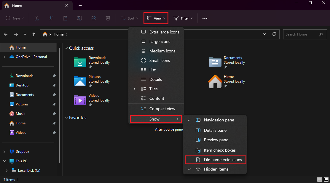Open the Sort dropdown
The image size is (330, 183).
coord(129,18)
